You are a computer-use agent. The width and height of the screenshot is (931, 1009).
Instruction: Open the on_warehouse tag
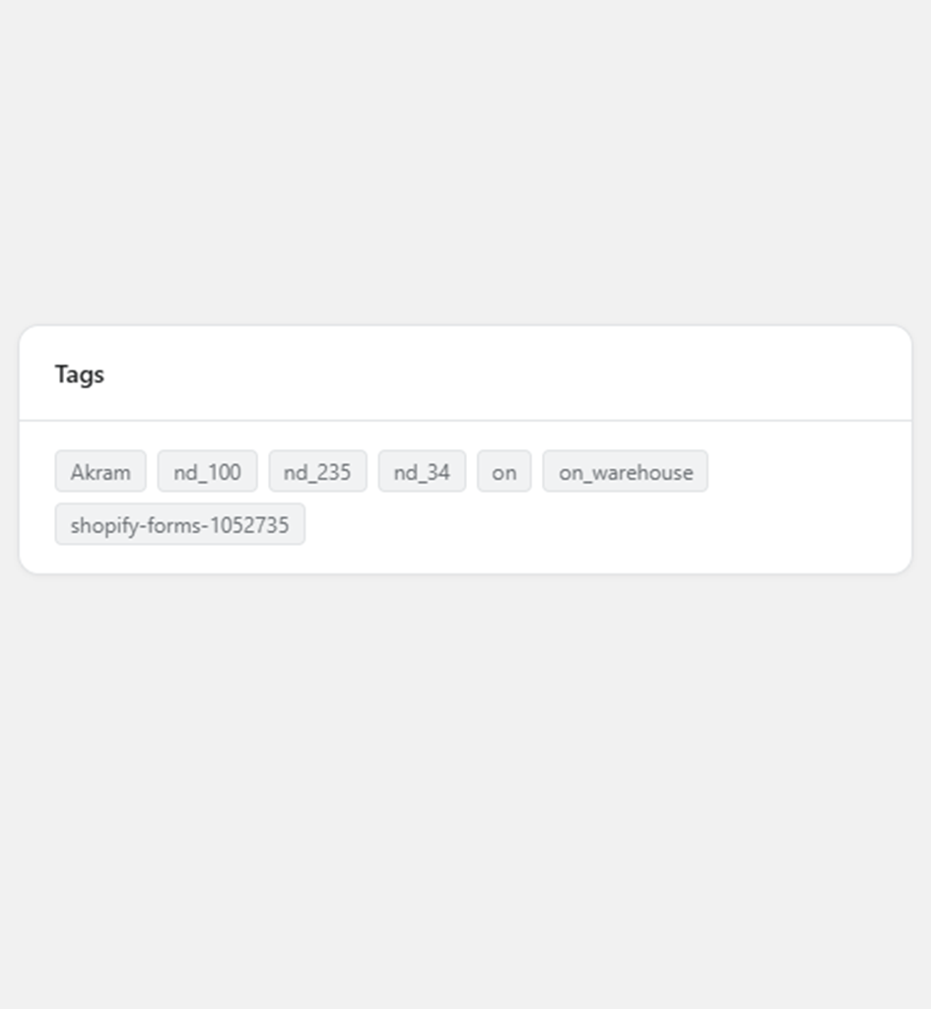(626, 472)
